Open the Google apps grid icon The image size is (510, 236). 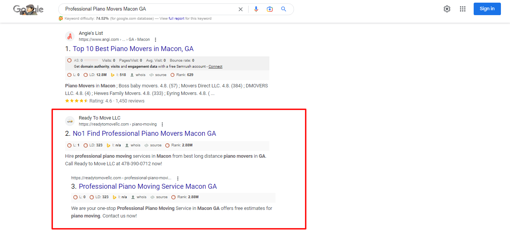(x=462, y=9)
